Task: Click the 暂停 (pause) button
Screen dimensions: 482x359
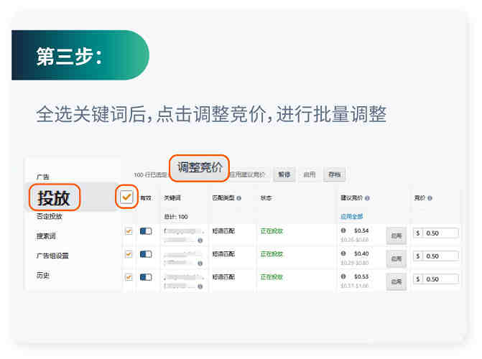Action: tap(284, 174)
